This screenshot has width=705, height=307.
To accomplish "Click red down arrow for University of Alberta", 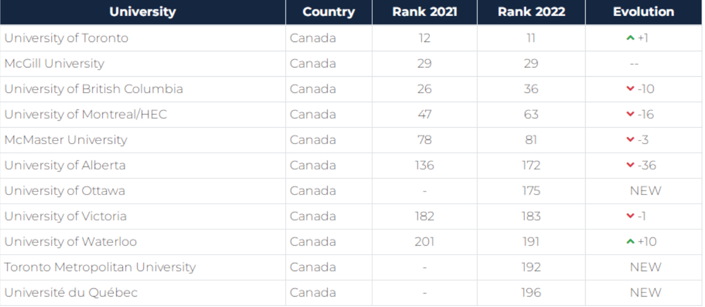I will coord(630,165).
